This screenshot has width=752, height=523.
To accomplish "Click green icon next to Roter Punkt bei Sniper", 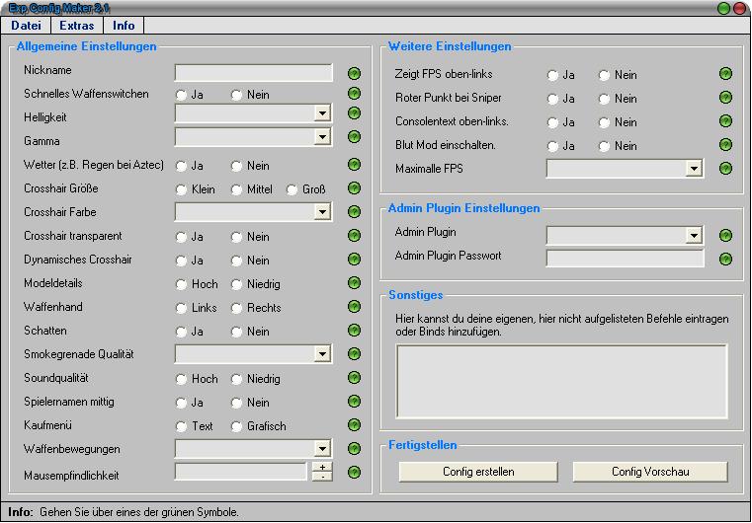I will coord(725,98).
